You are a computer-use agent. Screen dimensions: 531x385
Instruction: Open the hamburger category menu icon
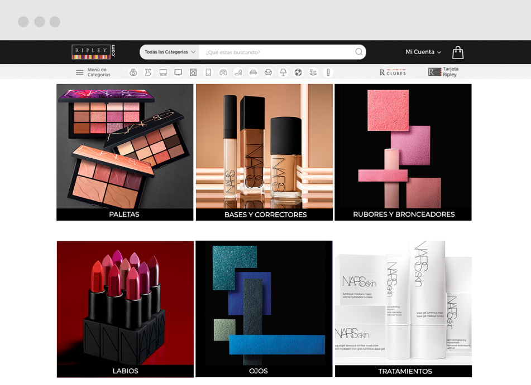80,72
